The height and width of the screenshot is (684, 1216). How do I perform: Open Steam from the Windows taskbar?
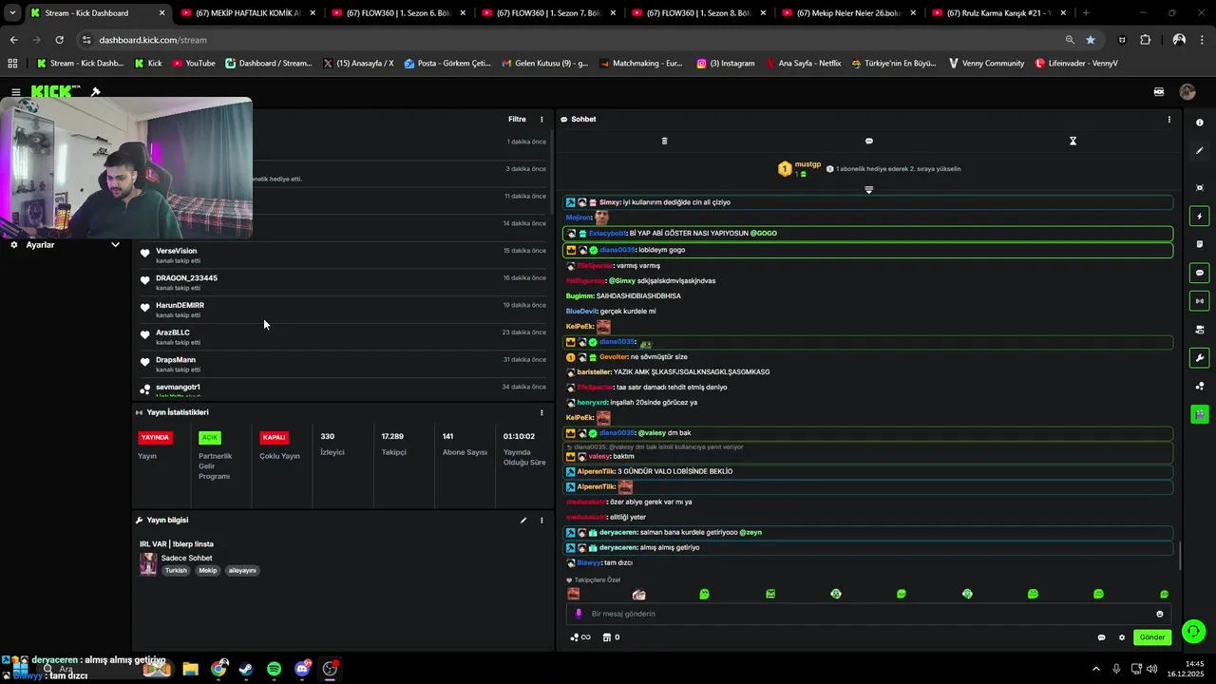tap(246, 669)
